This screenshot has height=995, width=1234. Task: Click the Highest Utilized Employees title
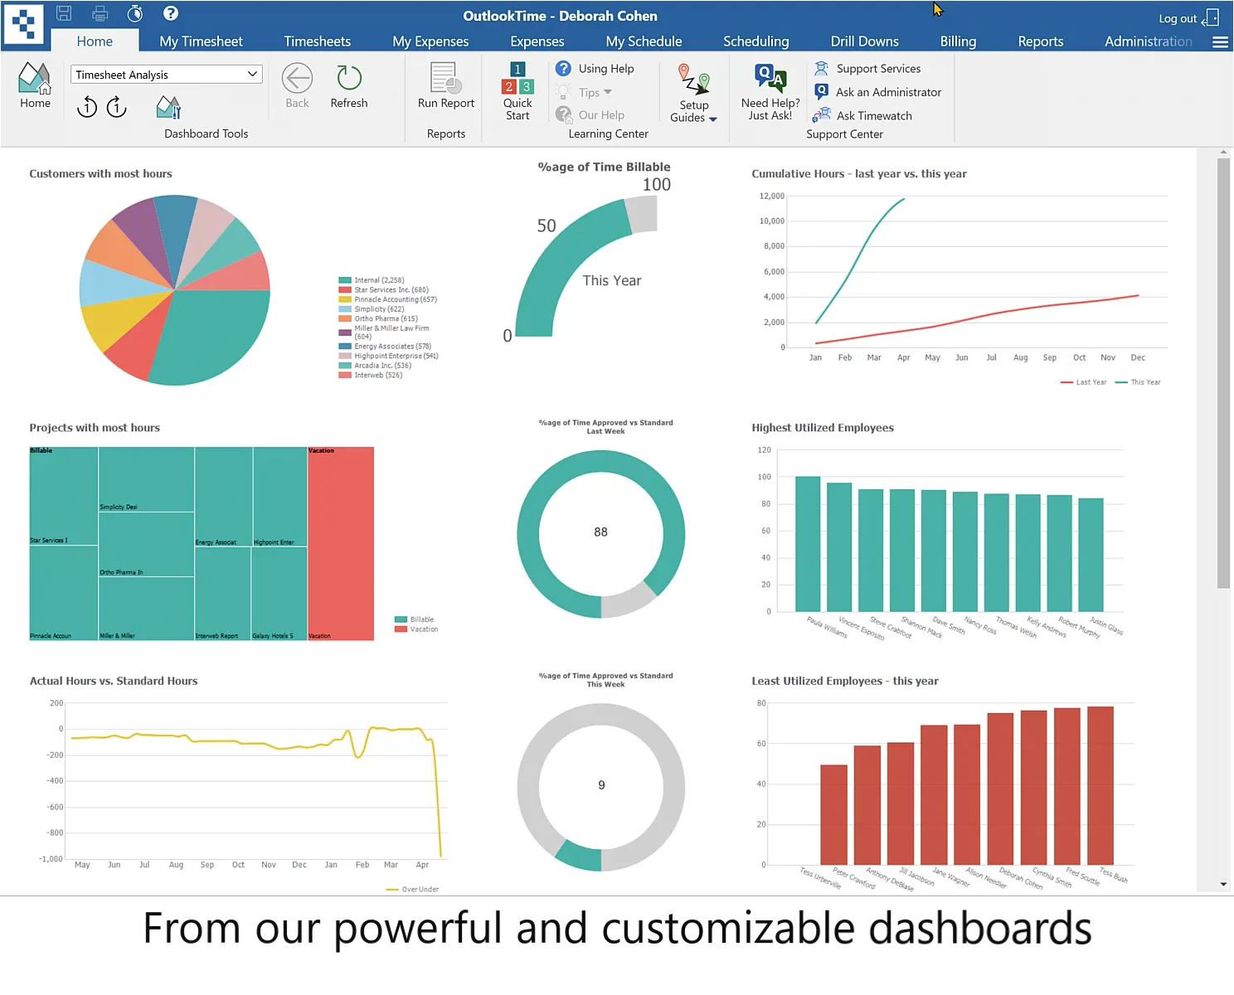point(823,428)
